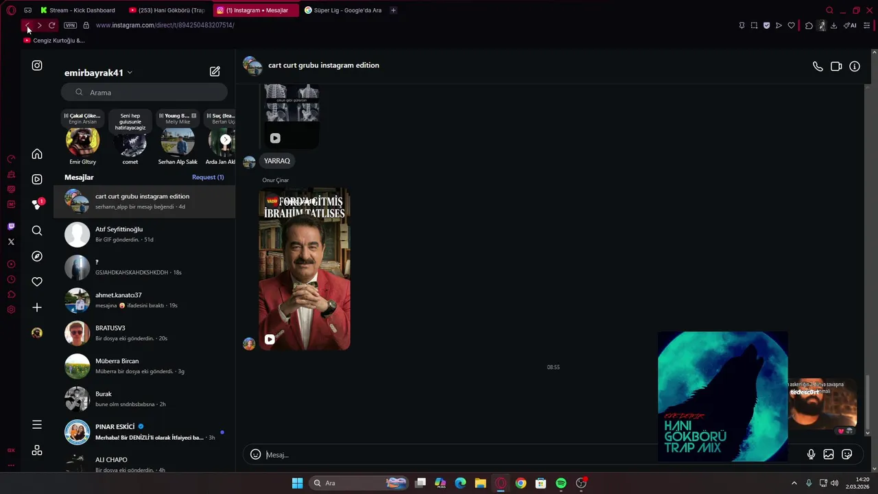Toggle the VPN badge in address bar
Image resolution: width=878 pixels, height=494 pixels.
tap(70, 25)
